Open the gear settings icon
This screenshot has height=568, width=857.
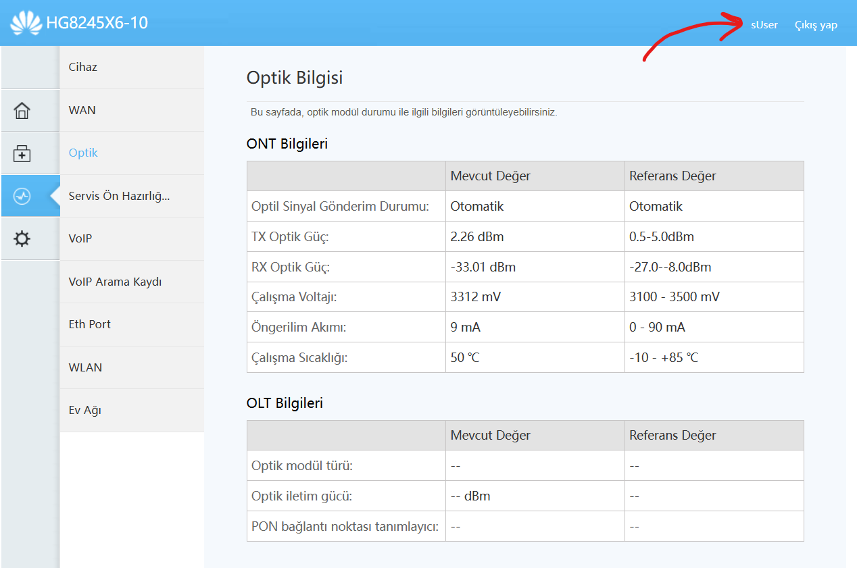coord(22,239)
